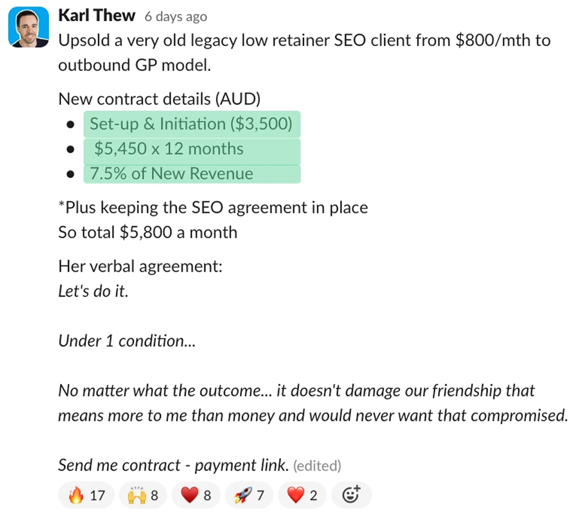The height and width of the screenshot is (516, 573).
Task: Toggle the raised hands reaction
Action: [142, 495]
